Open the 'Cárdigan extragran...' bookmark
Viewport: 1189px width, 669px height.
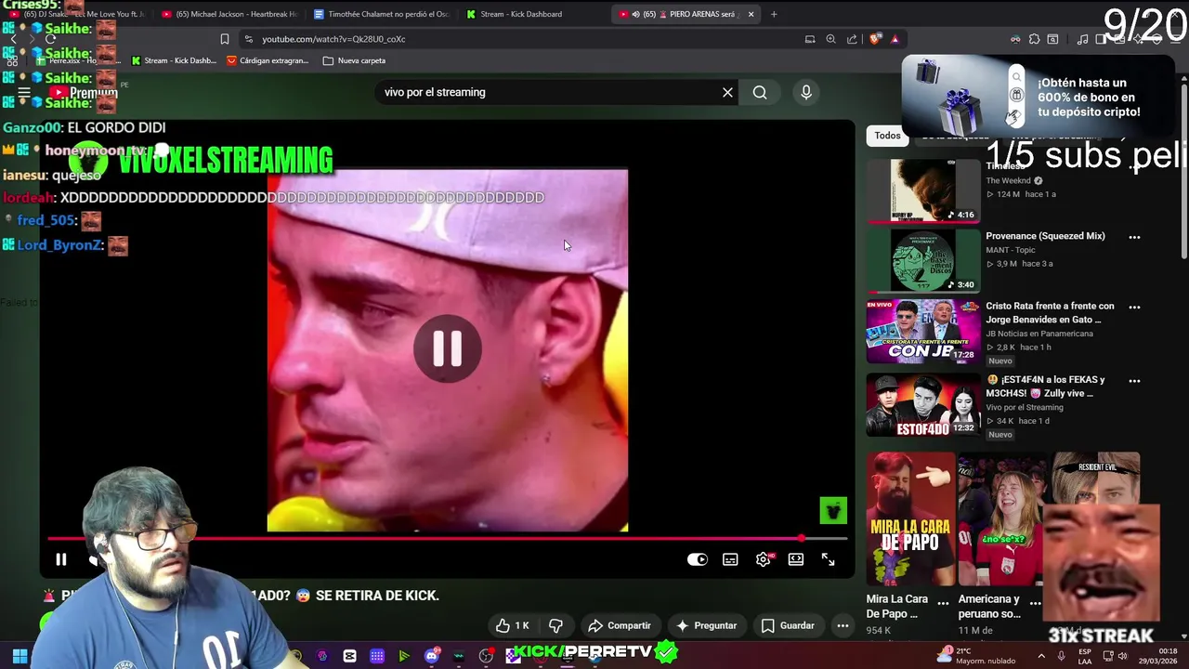click(268, 60)
